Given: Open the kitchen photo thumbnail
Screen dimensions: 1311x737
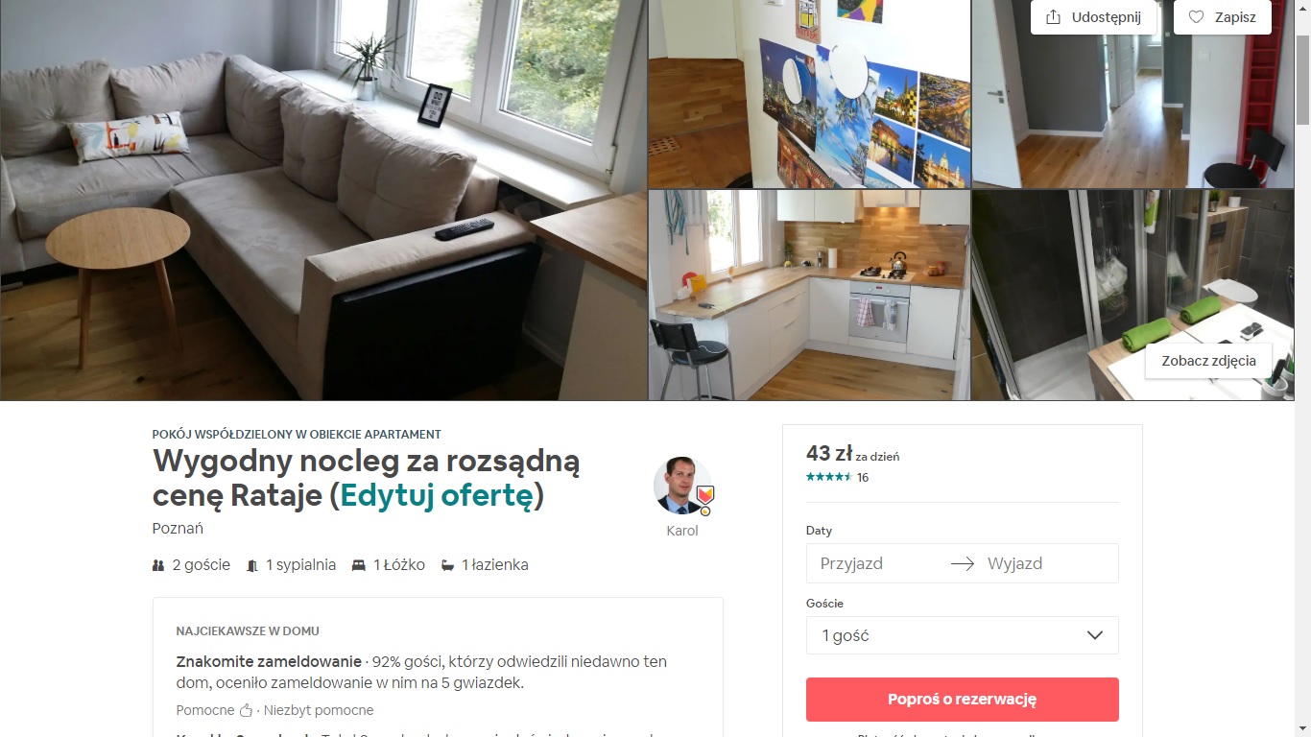Looking at the screenshot, I should (x=809, y=295).
